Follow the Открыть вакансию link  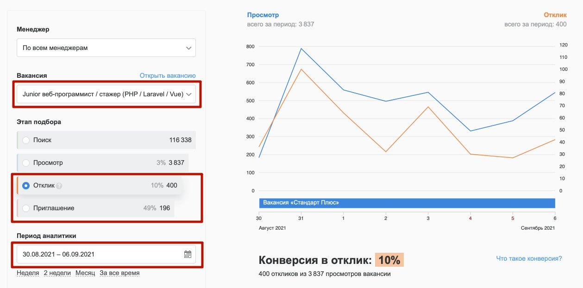(168, 75)
